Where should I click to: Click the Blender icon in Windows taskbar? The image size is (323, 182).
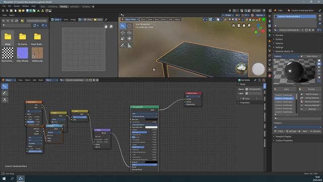(21, 178)
